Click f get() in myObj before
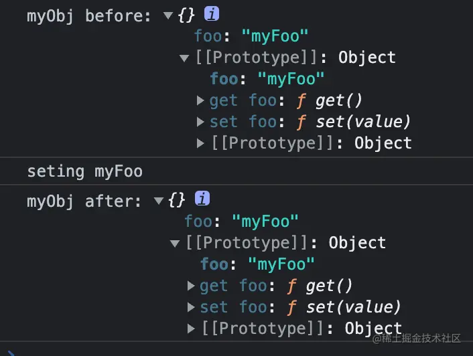 point(329,100)
